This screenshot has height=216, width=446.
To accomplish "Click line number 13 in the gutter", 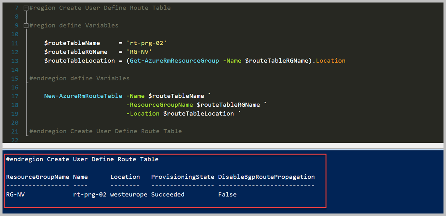I will 14,61.
